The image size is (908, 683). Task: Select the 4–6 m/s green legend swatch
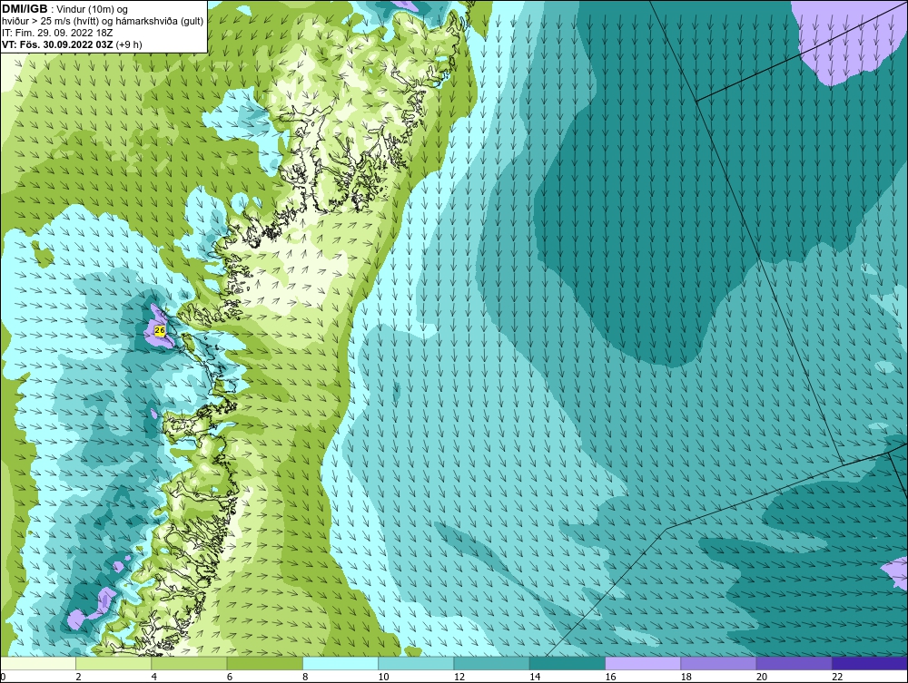[x=190, y=663]
